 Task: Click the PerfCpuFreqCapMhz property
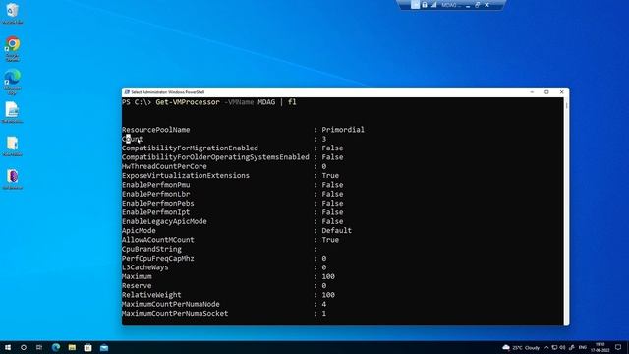point(157,259)
